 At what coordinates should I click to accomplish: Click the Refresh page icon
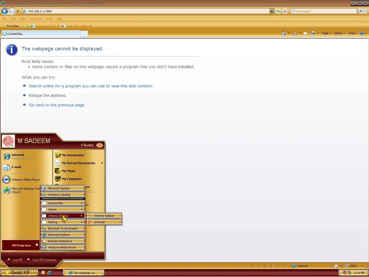click(278, 11)
